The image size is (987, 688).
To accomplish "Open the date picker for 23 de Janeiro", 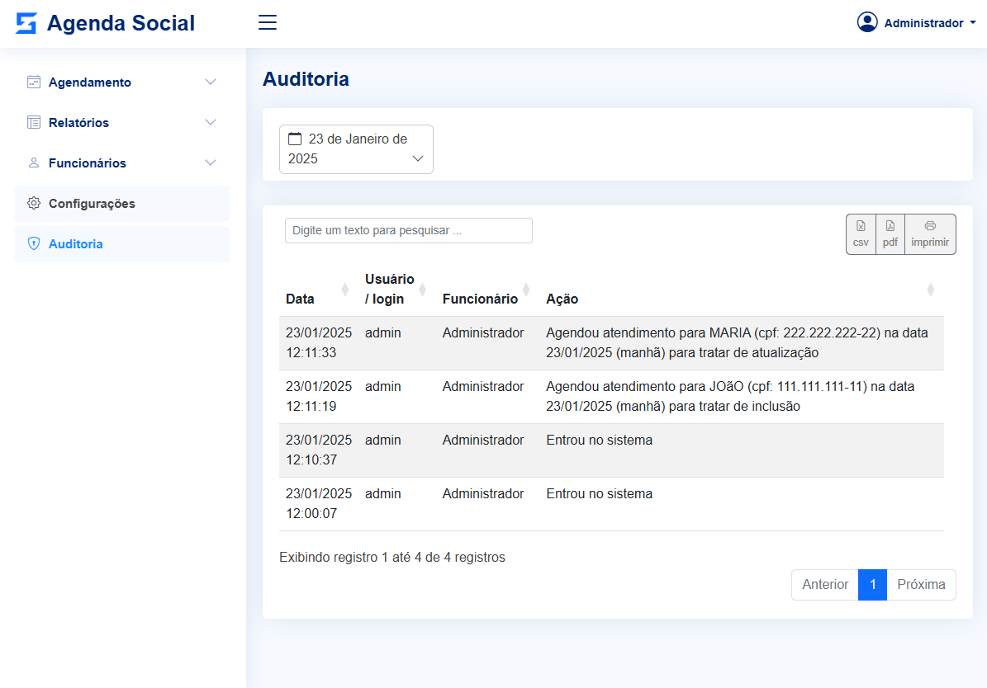I will pos(356,149).
